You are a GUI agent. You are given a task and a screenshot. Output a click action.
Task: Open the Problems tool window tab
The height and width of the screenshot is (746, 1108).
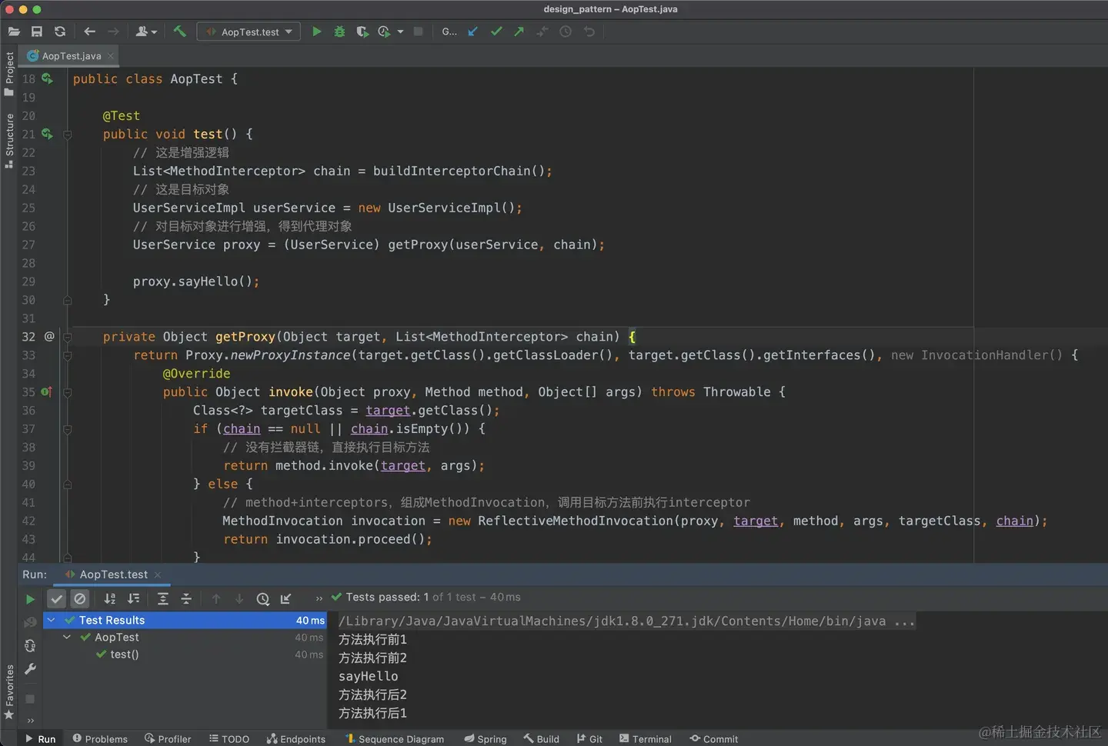pyautogui.click(x=100, y=739)
